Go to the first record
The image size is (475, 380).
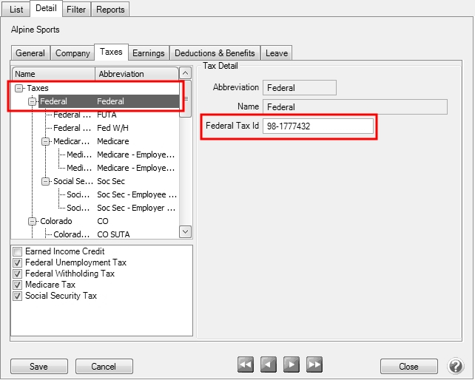[x=246, y=365]
